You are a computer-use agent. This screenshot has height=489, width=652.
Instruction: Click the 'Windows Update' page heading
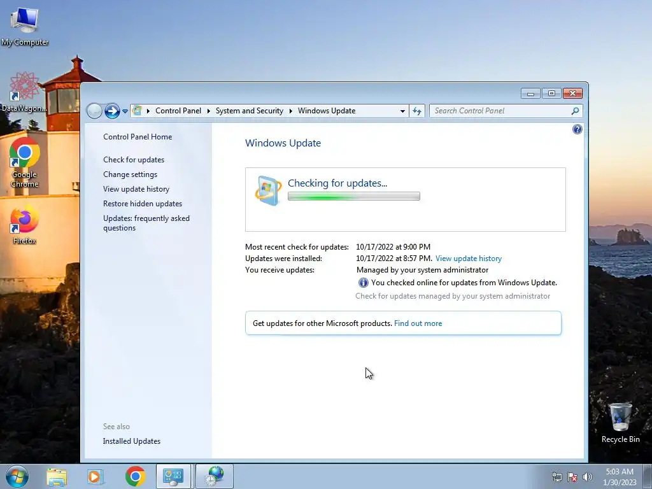coord(283,143)
